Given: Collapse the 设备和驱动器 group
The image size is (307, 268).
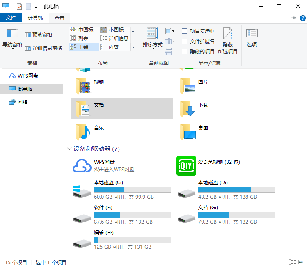Looking at the screenshot, I should point(69,149).
